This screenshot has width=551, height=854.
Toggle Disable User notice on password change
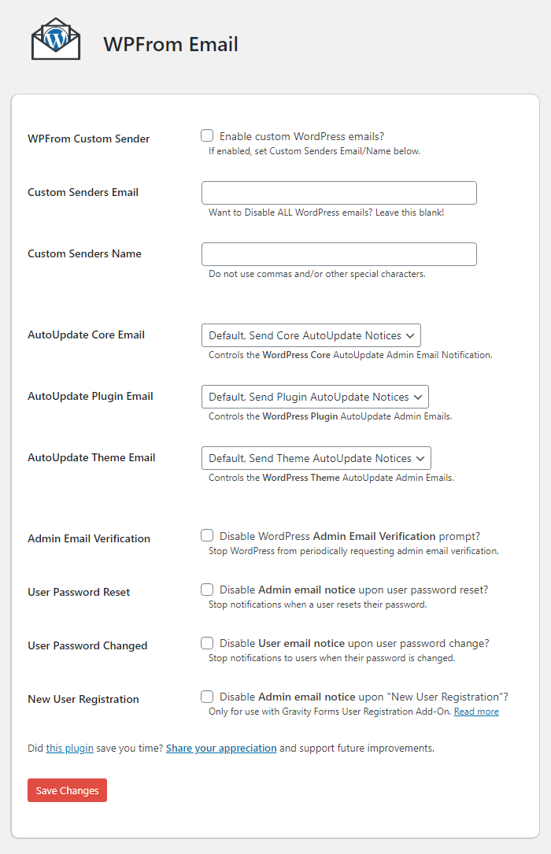point(207,642)
